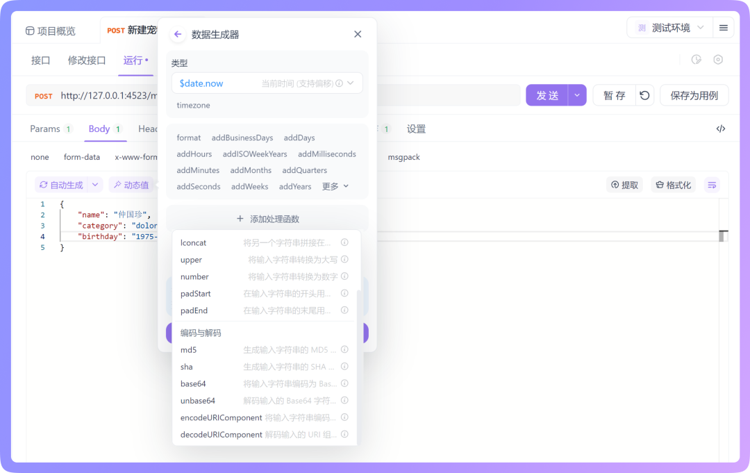Screen dimensions: 750x473
Task: Click the info icon next to upper
Action: 344,259
